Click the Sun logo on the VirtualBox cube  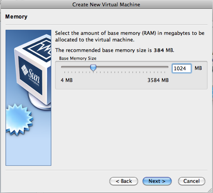(30, 75)
